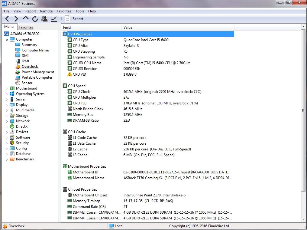307x230 pixels.
Task: Expand the DirectX tree node
Action: 7,127
